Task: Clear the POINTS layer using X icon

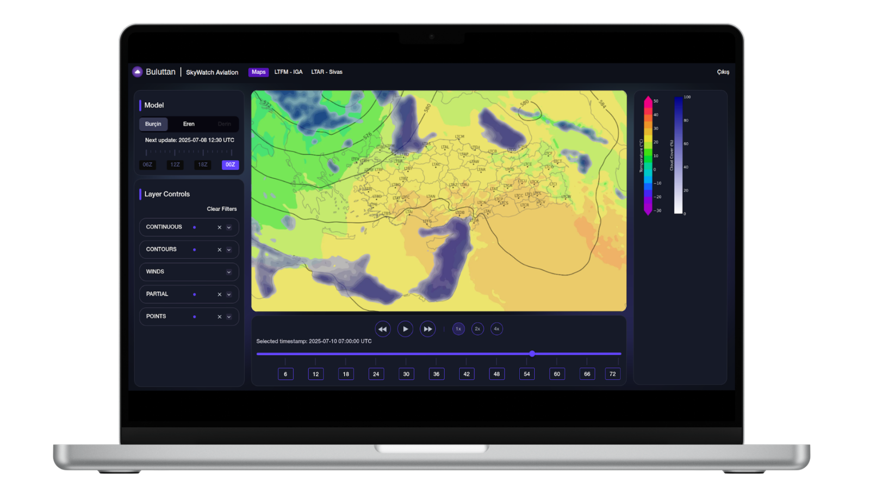Action: (219, 317)
